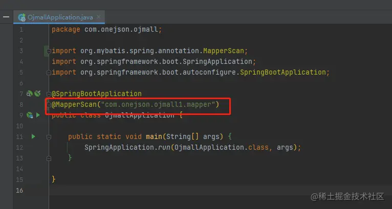
Task: Click the @MapperScan annotation name
Action: (74, 104)
